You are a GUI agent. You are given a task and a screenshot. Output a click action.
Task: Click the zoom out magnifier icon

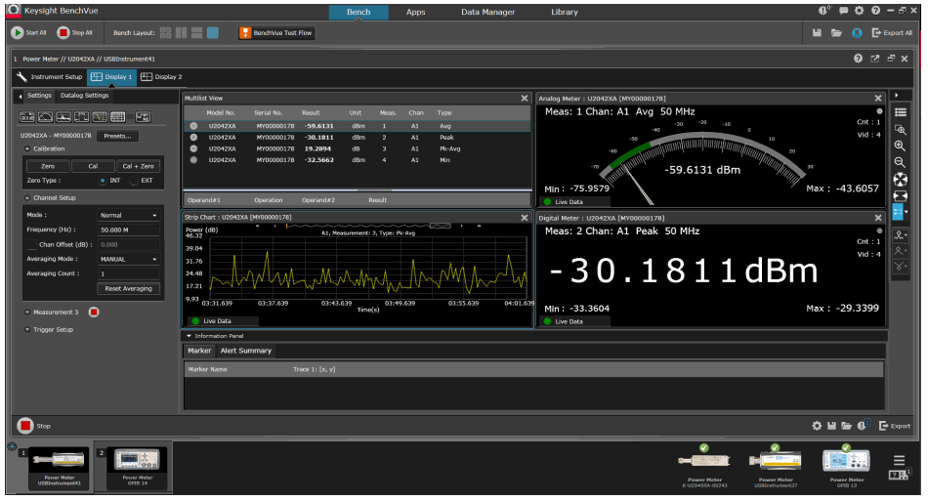[x=900, y=162]
